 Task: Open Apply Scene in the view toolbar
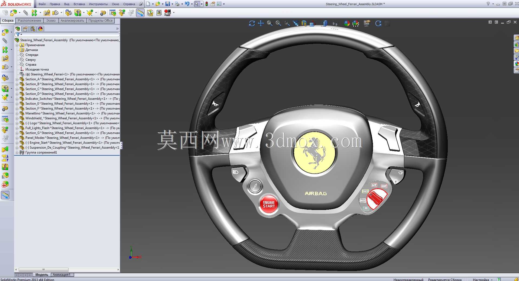[x=356, y=23]
